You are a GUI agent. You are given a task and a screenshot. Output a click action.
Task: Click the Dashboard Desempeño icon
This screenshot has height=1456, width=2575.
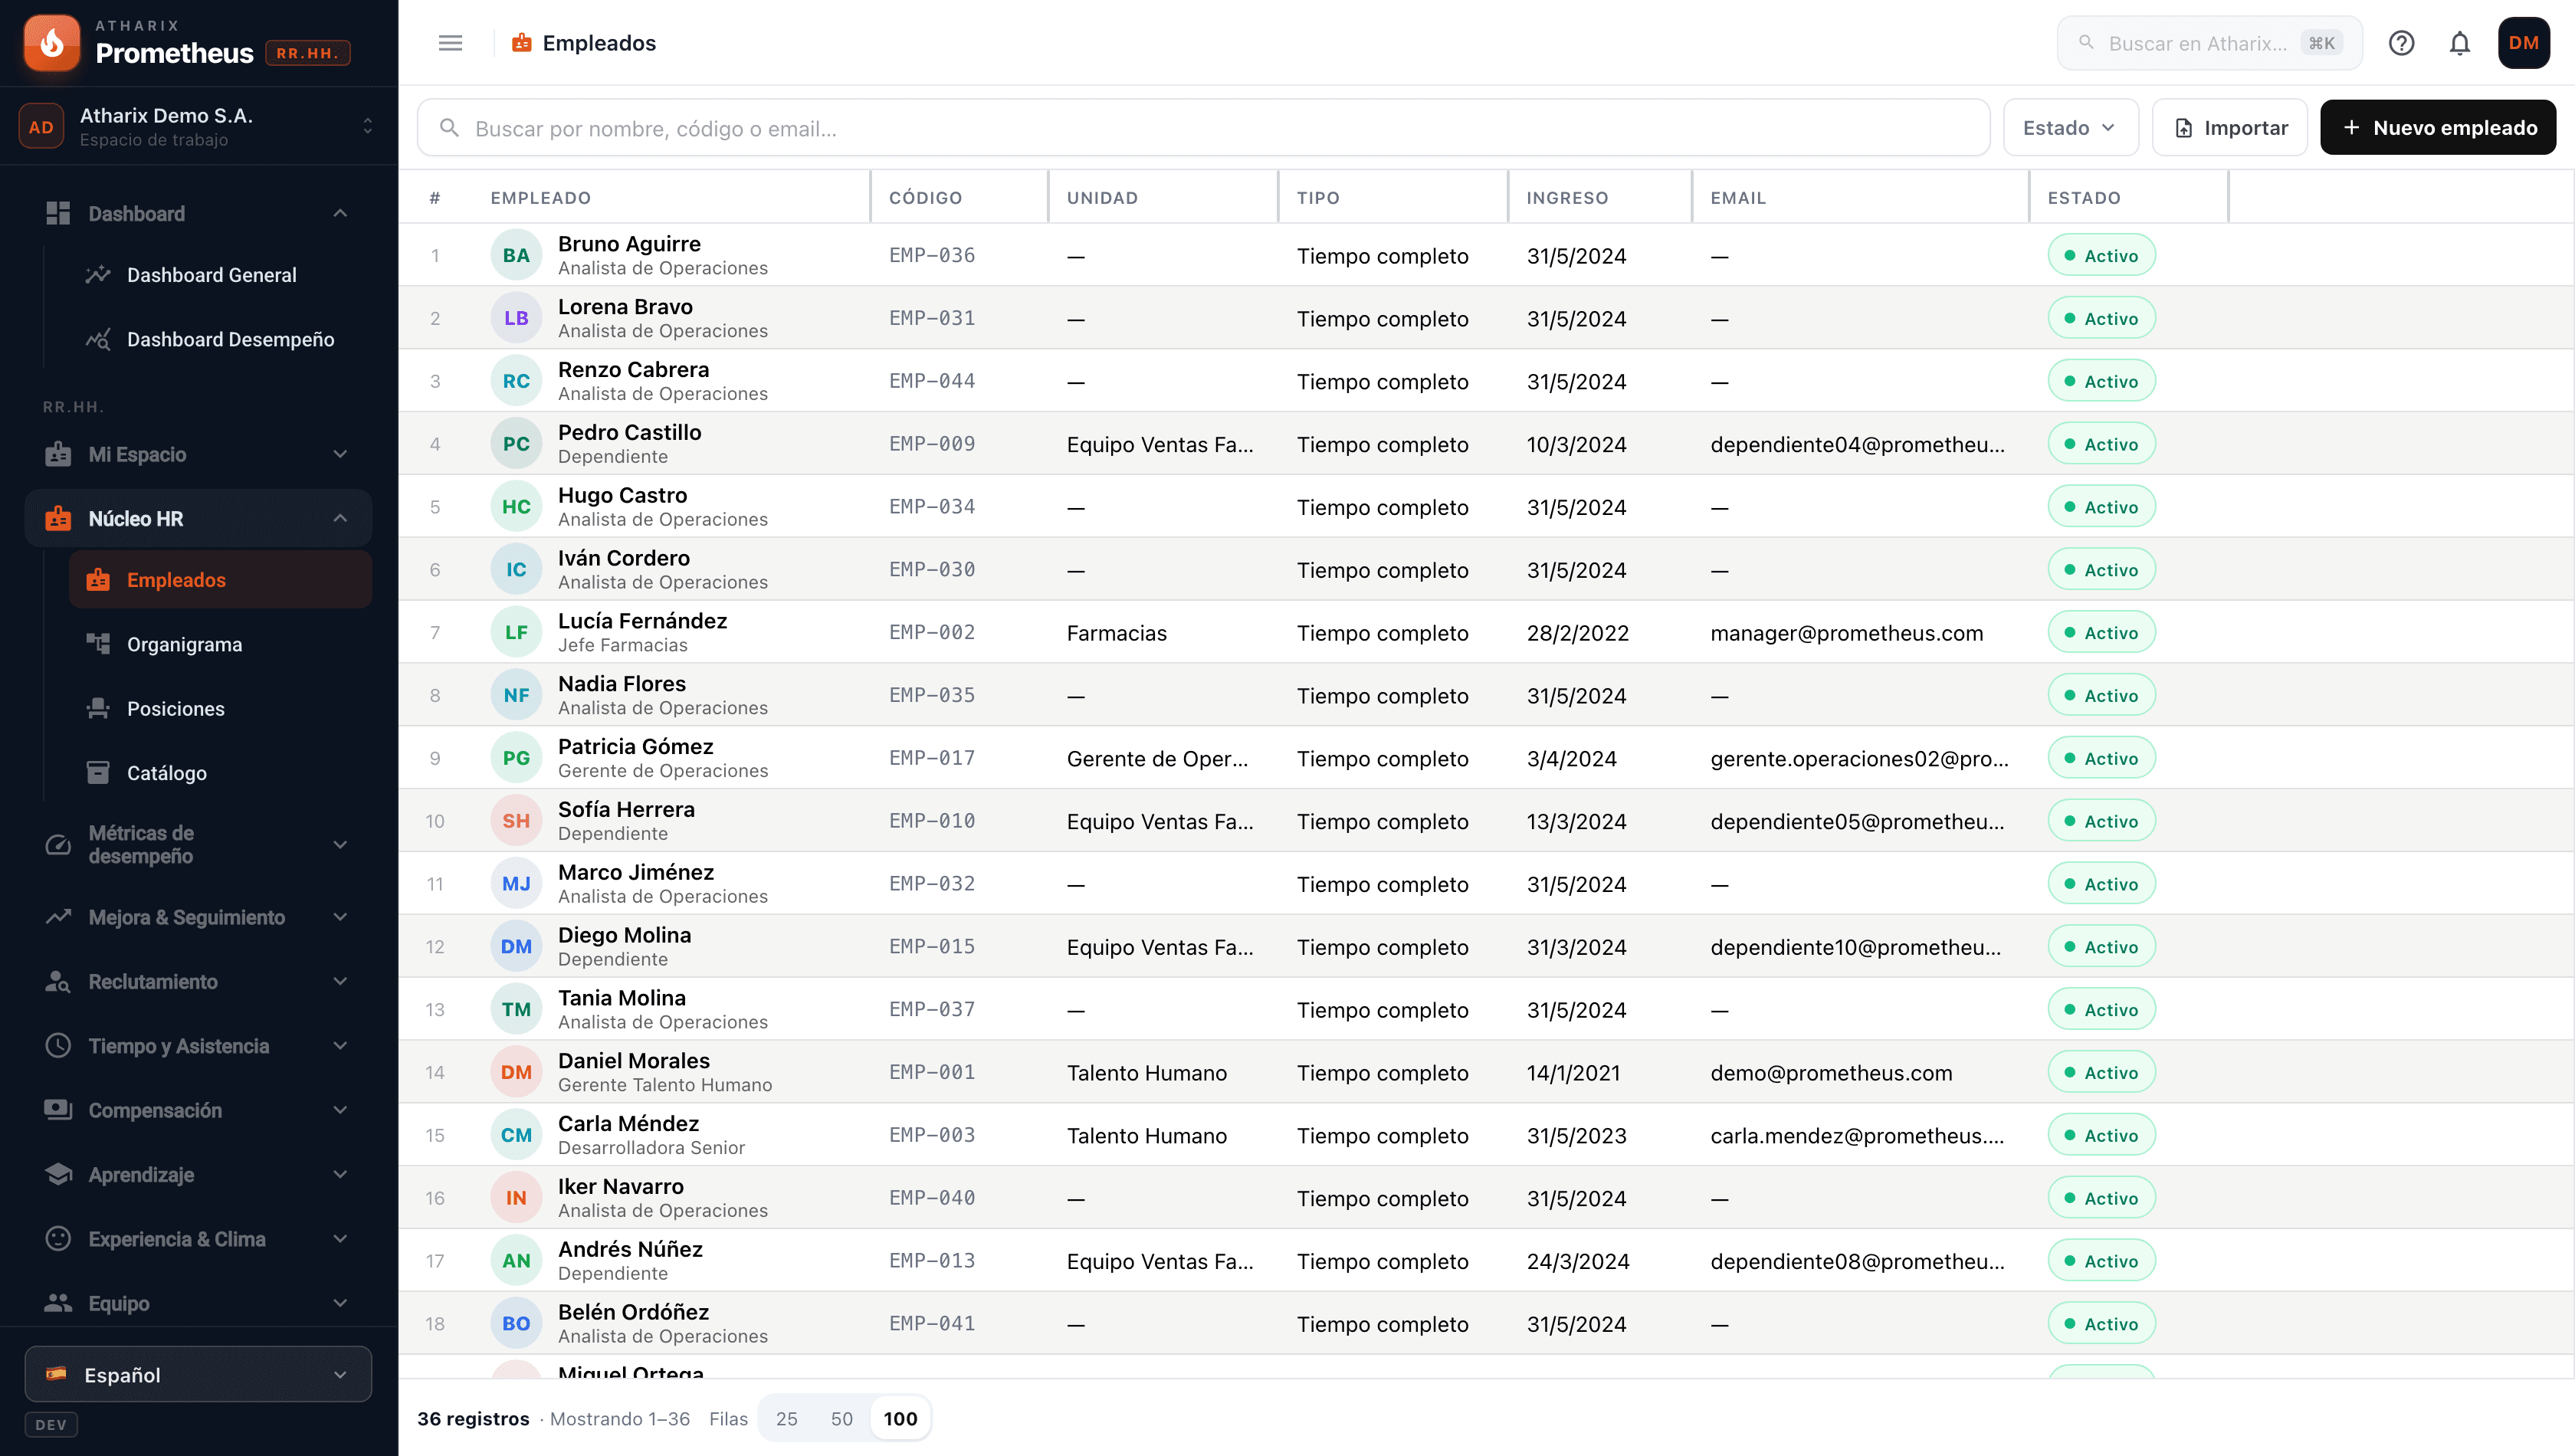pyautogui.click(x=98, y=339)
